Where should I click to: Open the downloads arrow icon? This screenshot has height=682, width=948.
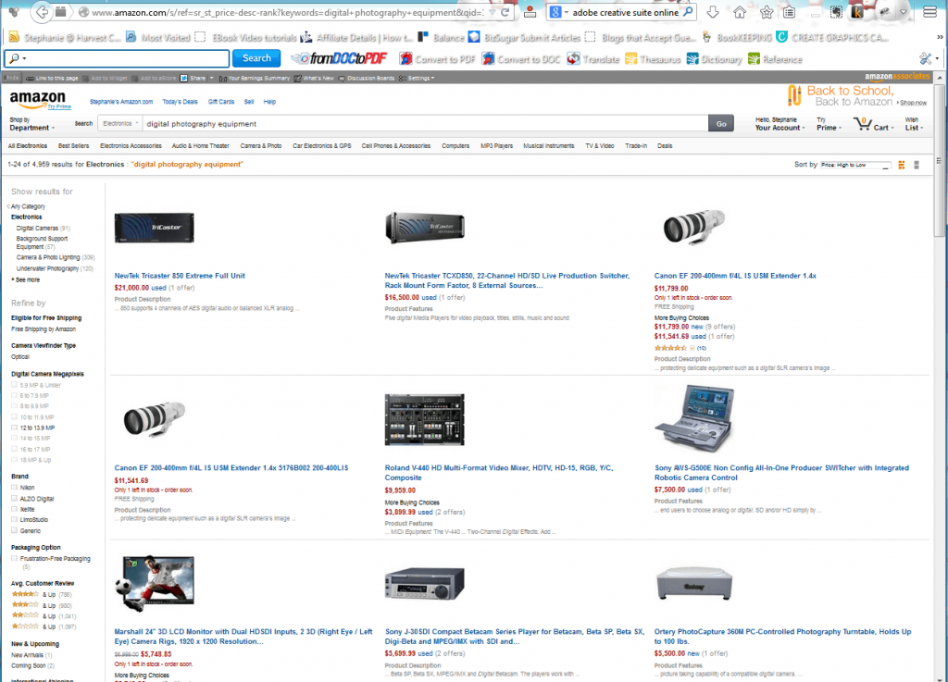[713, 12]
